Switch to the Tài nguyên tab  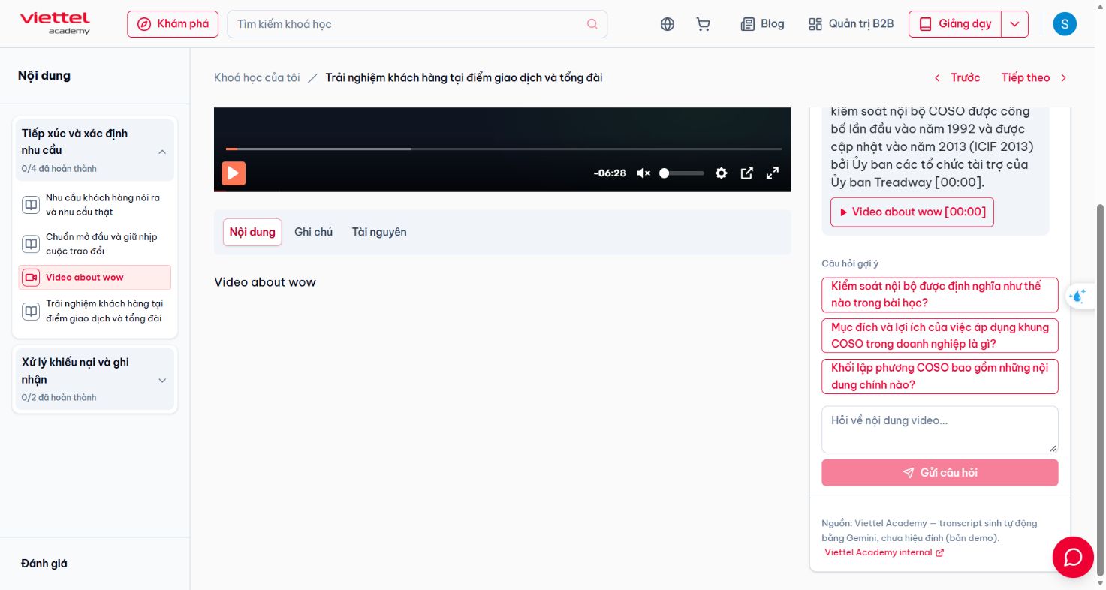tap(379, 233)
